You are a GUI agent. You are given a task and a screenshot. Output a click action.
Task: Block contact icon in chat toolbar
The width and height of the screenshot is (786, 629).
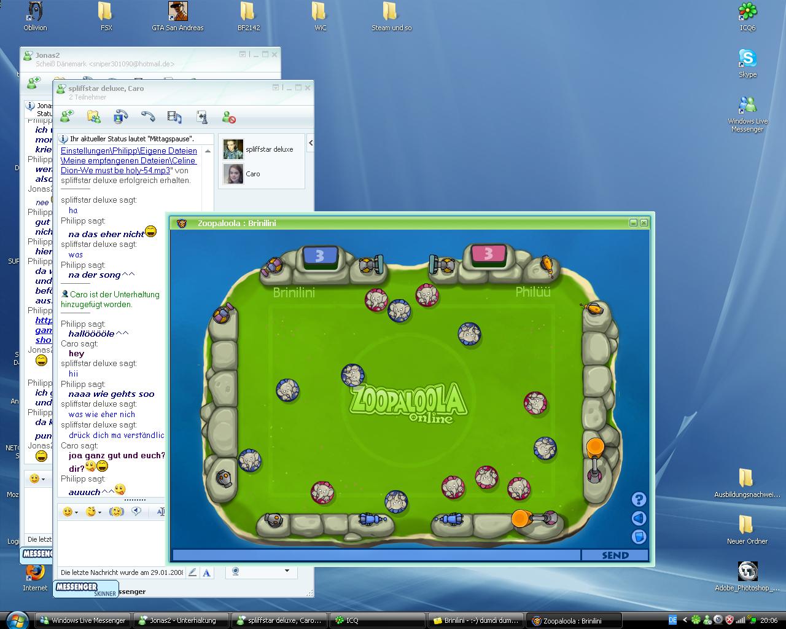tap(228, 116)
